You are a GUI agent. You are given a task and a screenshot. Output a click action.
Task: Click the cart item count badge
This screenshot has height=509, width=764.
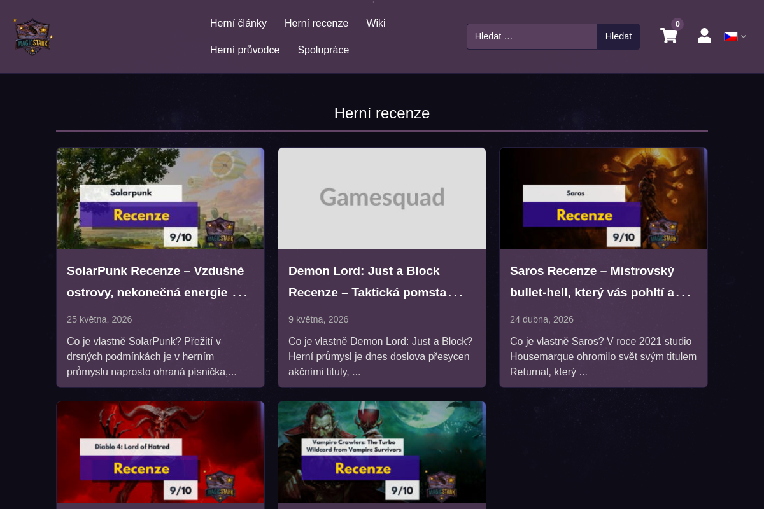pos(677,24)
